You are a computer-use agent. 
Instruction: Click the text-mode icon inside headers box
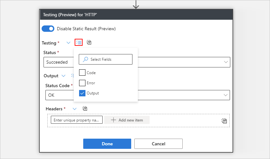pos(224,121)
